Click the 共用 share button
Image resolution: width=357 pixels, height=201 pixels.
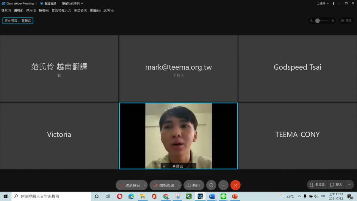(194, 185)
